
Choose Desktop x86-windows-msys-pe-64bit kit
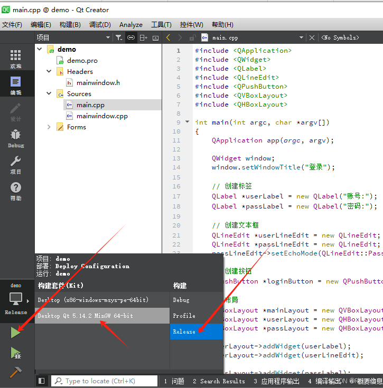102,300
